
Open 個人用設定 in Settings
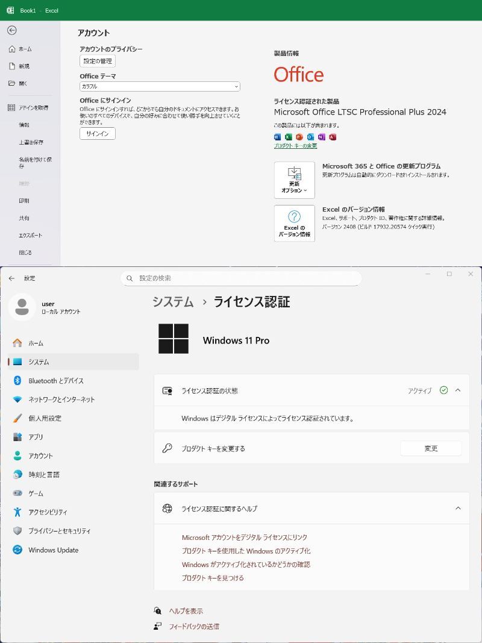(x=74, y=418)
